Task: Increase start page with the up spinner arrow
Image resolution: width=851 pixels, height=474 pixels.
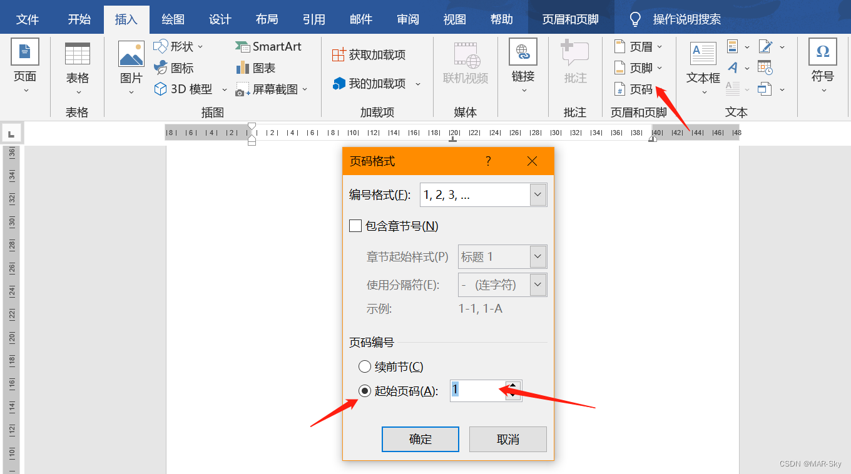Action: click(513, 386)
